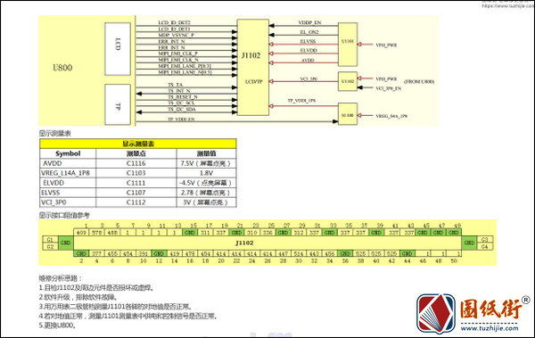Select the U1101 power block
The width and height of the screenshot is (535, 338).
coord(348,45)
